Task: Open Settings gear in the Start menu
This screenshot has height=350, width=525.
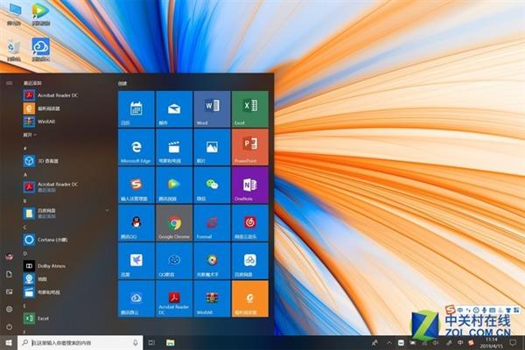Action: (10, 309)
